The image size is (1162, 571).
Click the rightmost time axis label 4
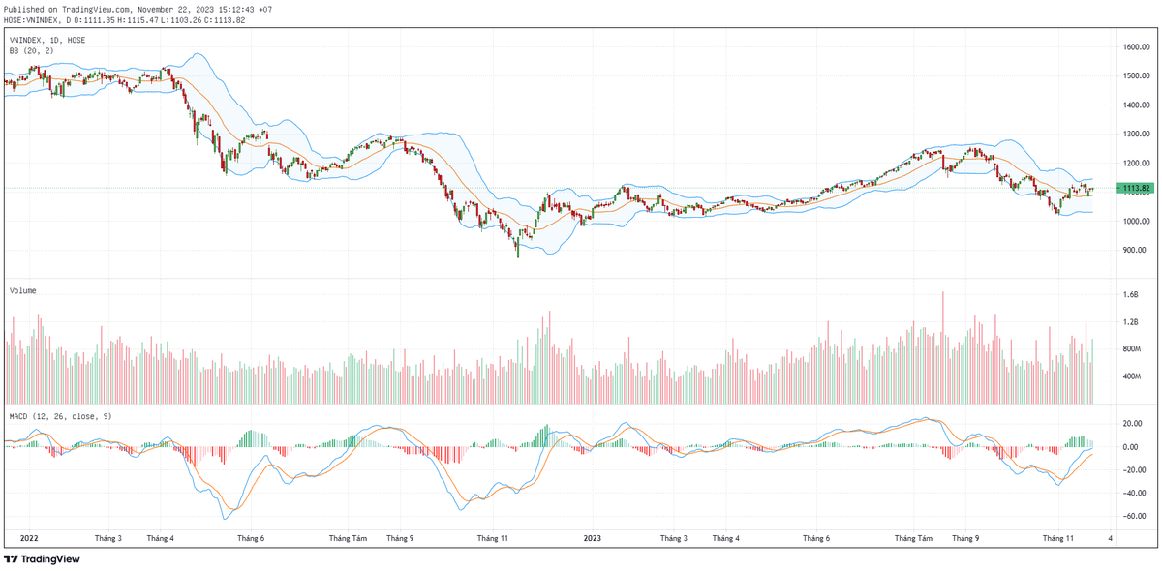(1110, 538)
